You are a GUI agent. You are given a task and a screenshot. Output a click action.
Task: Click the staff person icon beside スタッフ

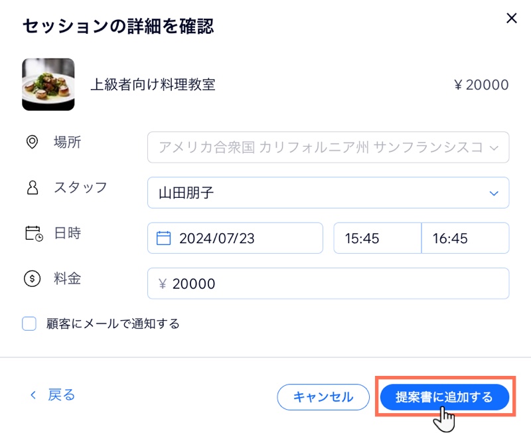coord(33,187)
